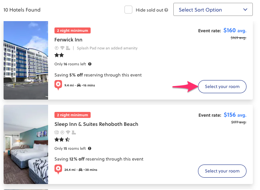Click the Sleep Inn pool amenity icon
The image size is (260, 190).
[x=73, y=132]
